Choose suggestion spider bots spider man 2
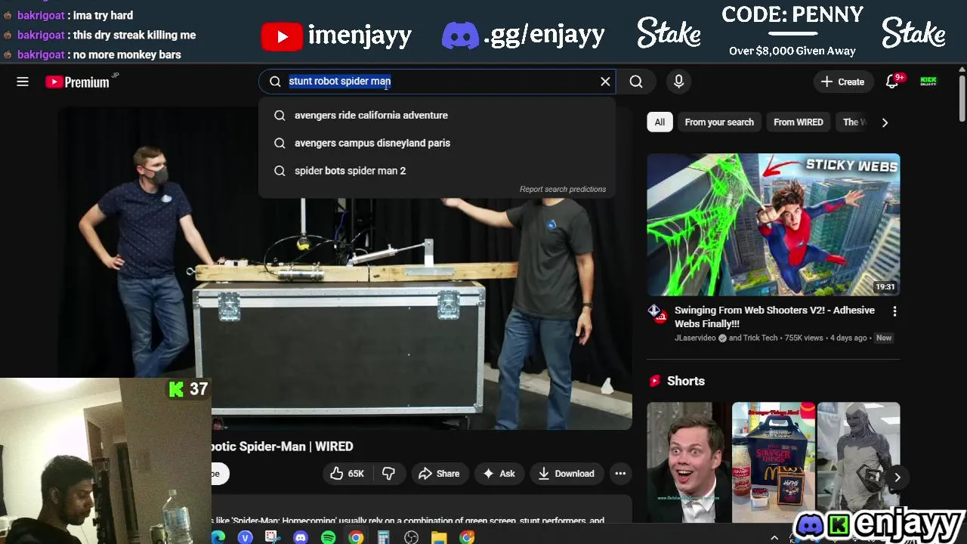The image size is (967, 544). [x=437, y=171]
